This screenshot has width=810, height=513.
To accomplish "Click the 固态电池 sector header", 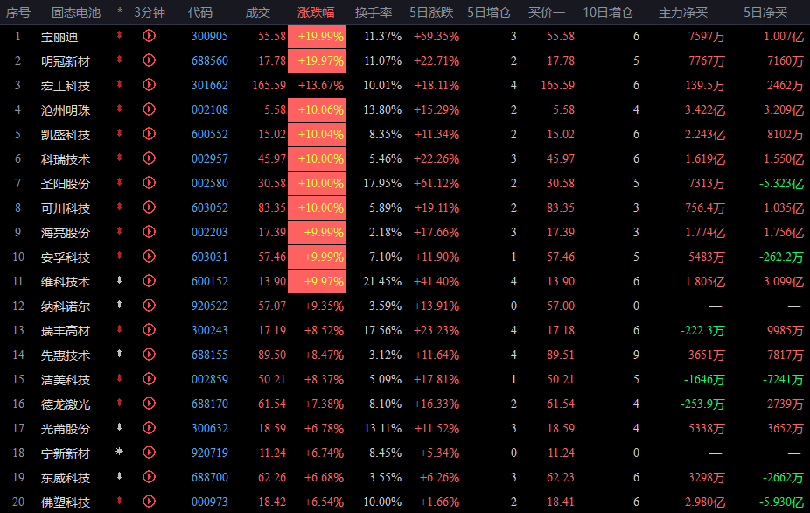I will pyautogui.click(x=75, y=12).
